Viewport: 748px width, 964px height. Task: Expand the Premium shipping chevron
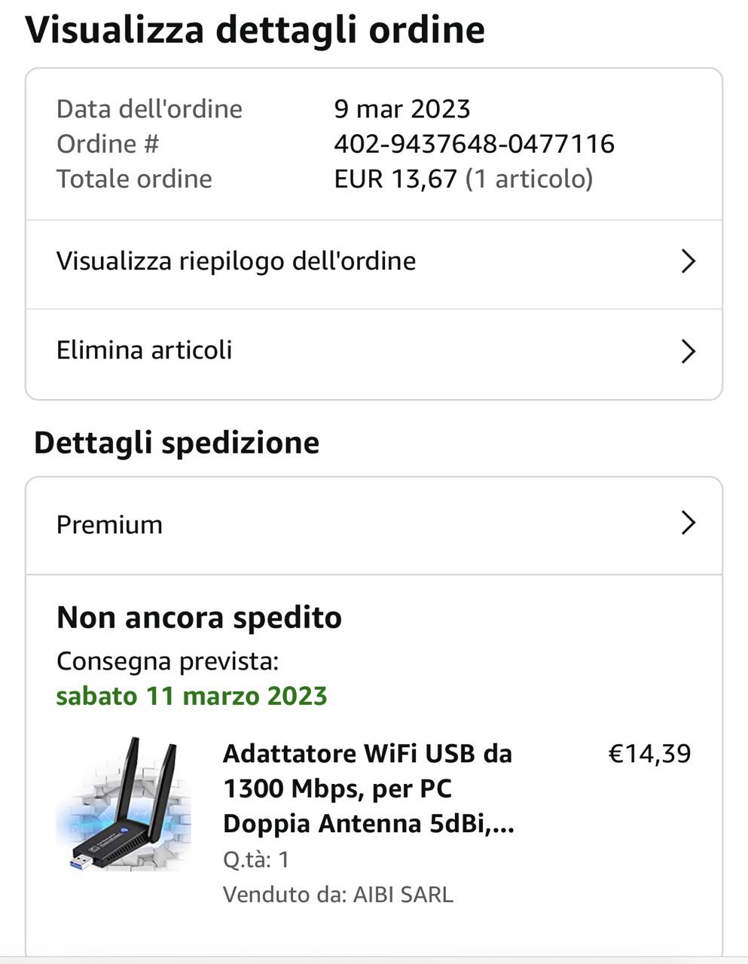[x=688, y=523]
